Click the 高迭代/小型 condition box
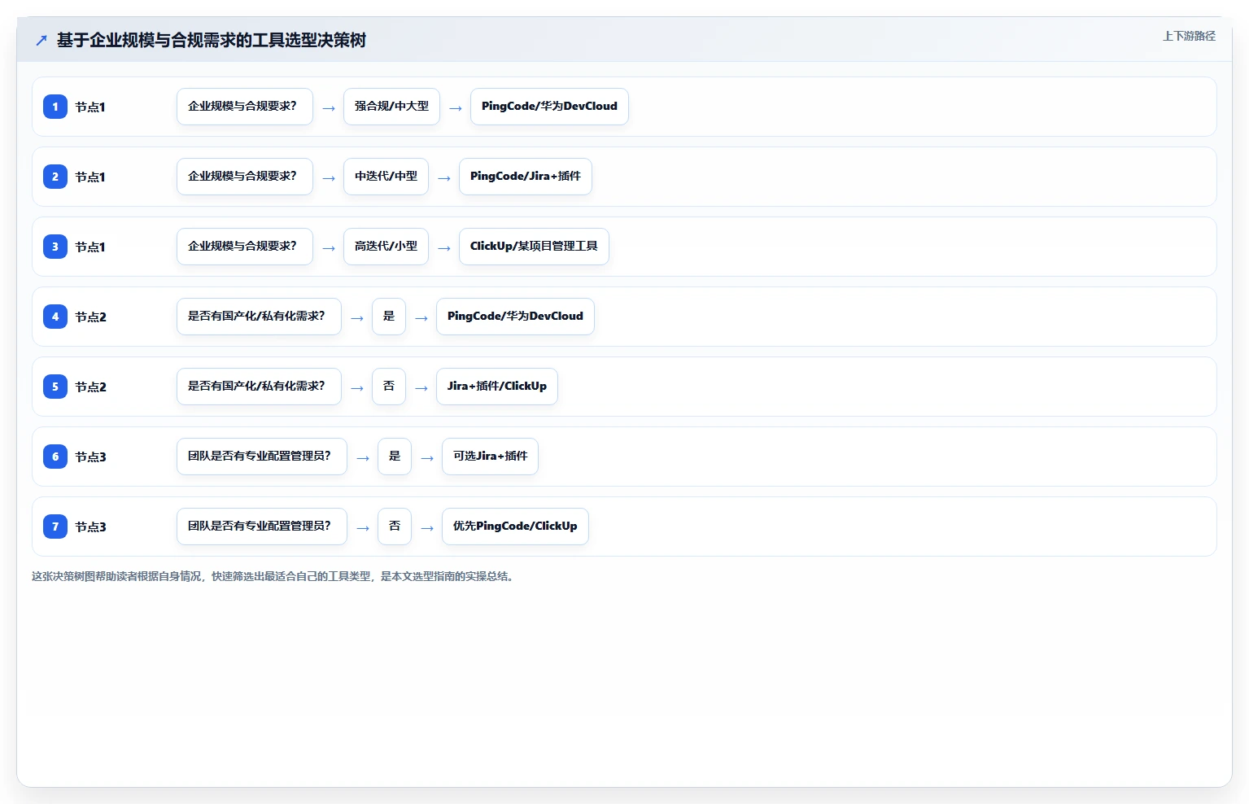 [x=386, y=247]
